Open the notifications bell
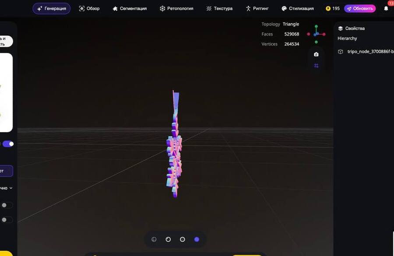 pyautogui.click(x=386, y=9)
